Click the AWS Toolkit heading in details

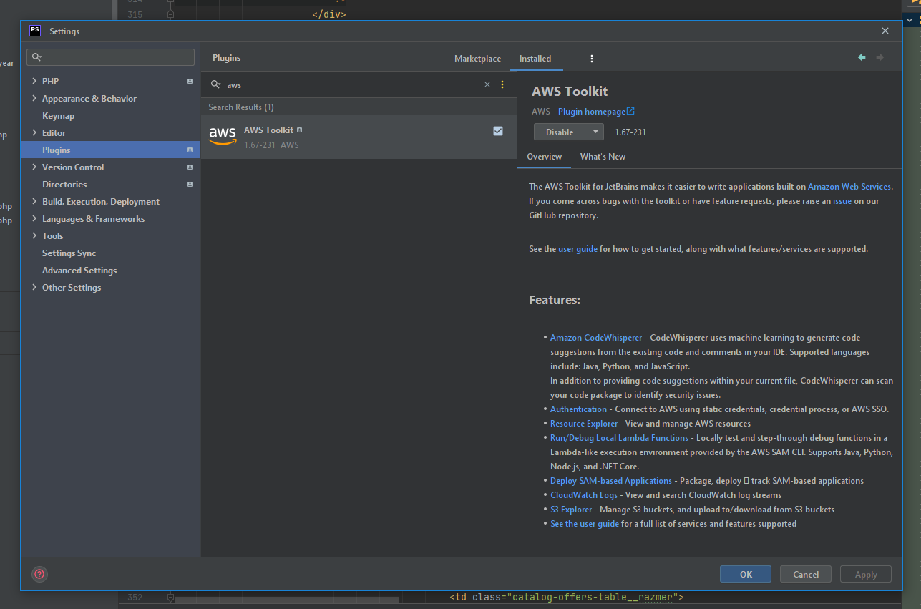click(570, 92)
